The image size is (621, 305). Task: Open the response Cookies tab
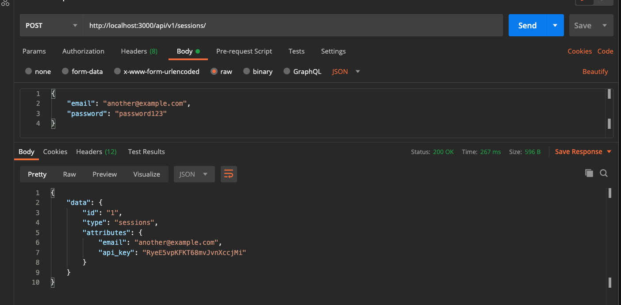[x=55, y=151]
